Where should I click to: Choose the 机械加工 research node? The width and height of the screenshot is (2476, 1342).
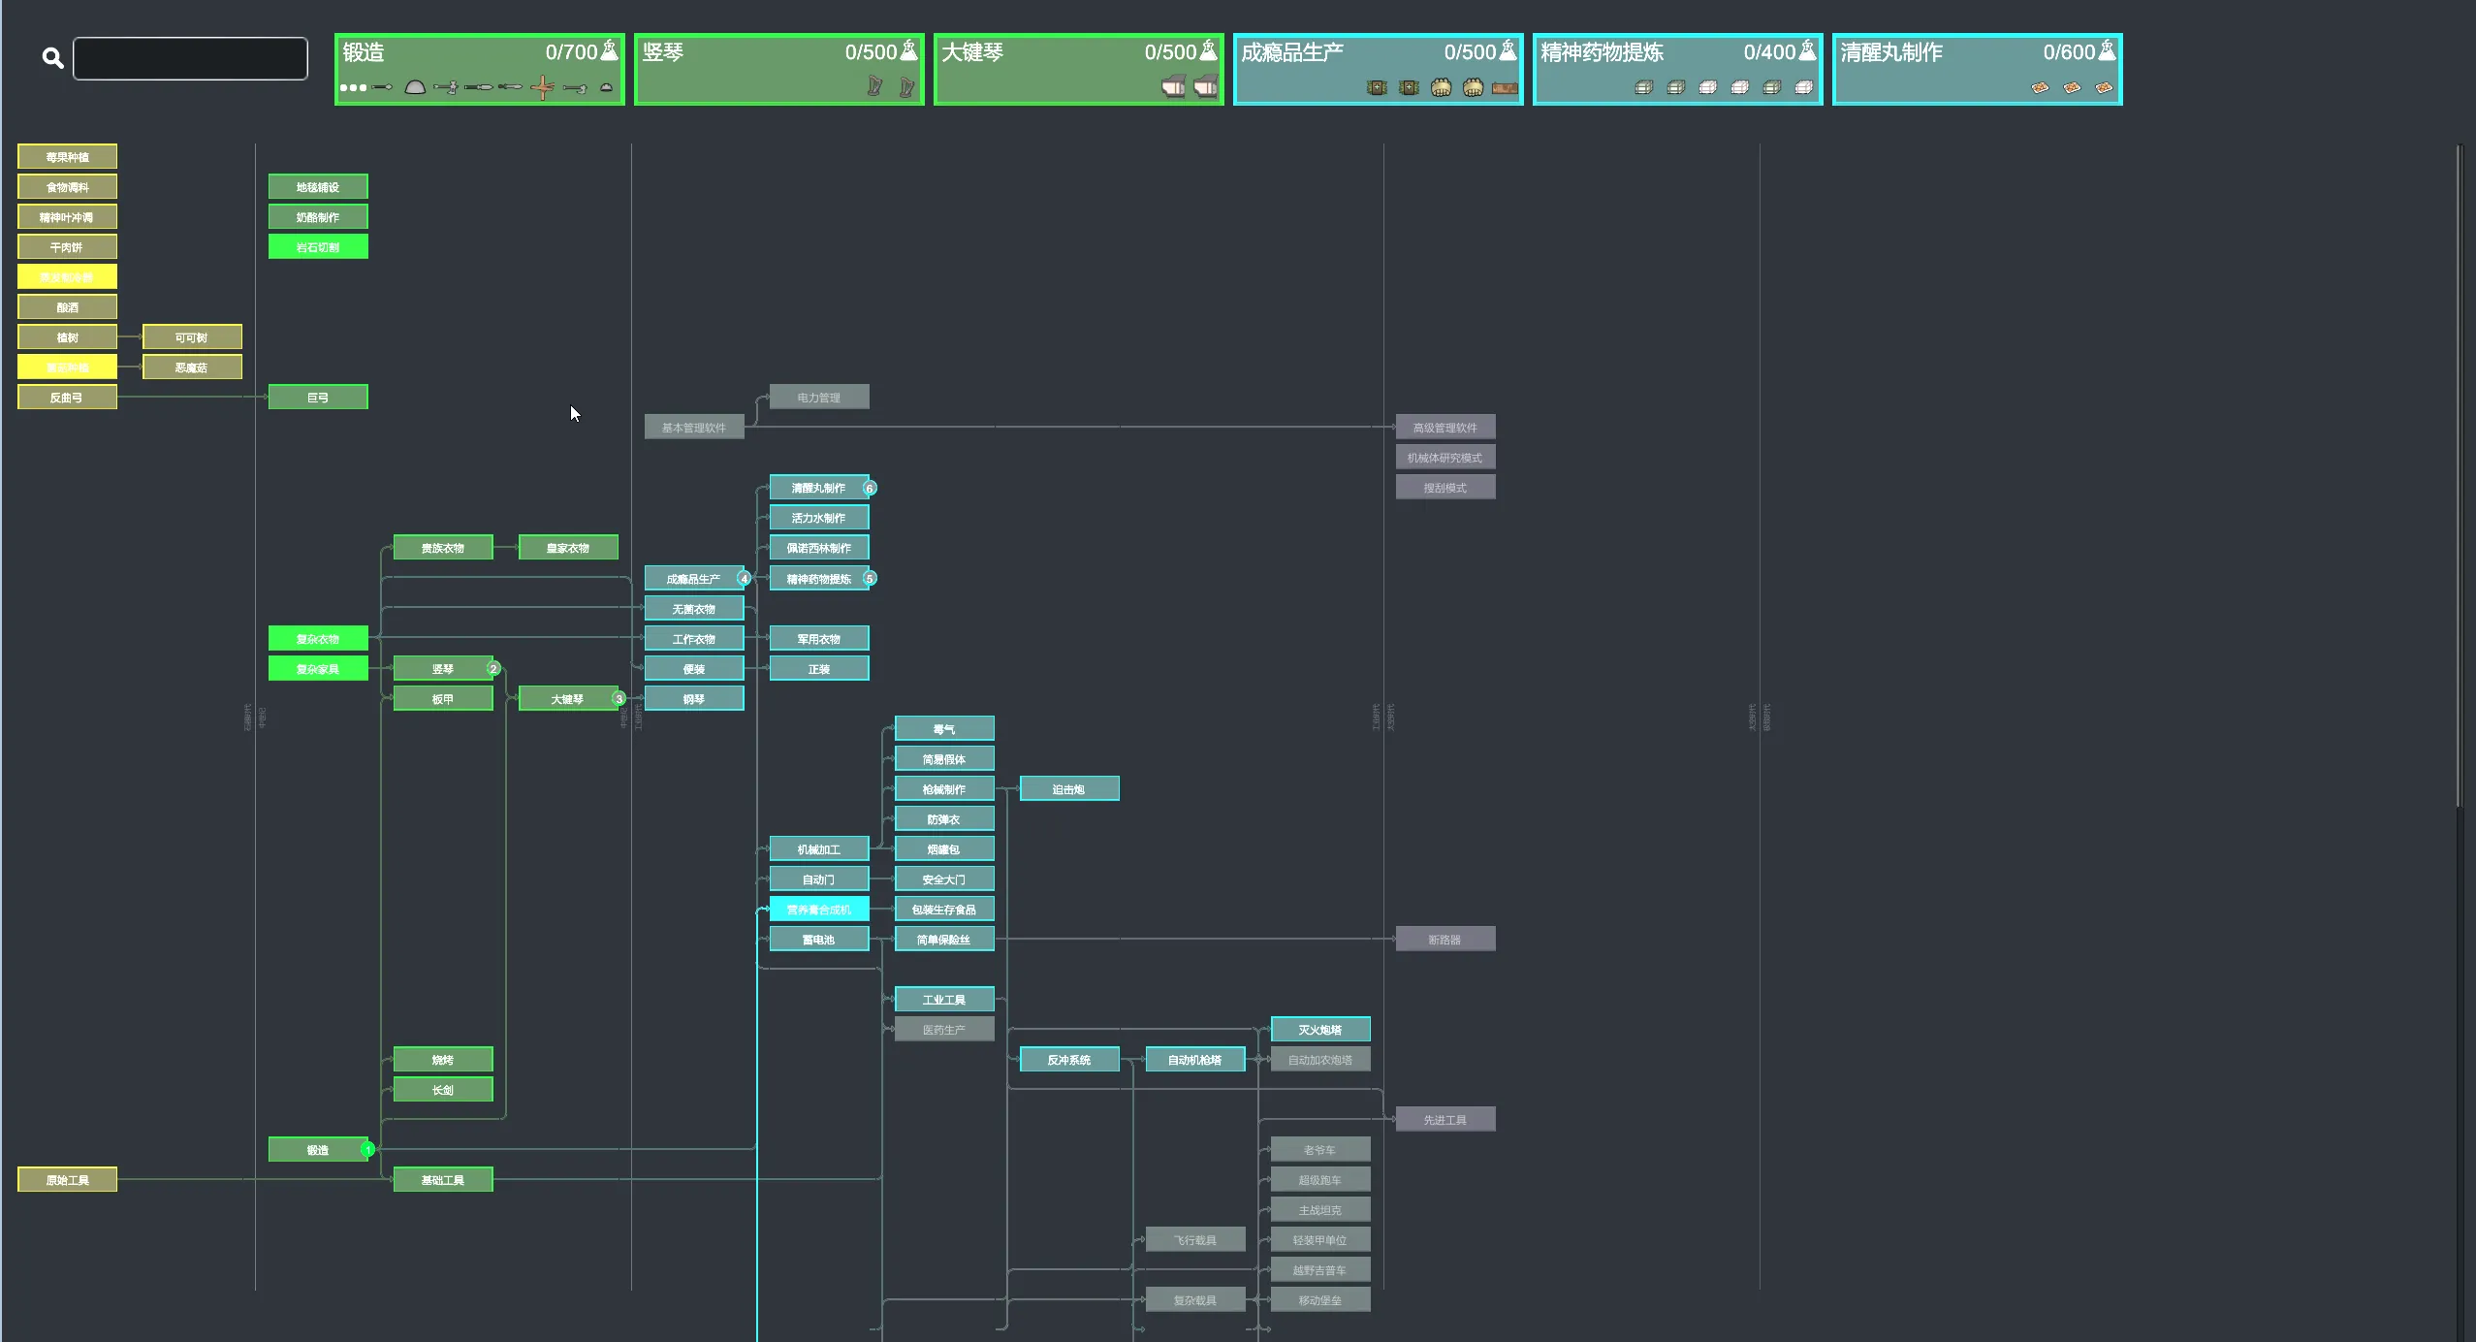click(818, 848)
